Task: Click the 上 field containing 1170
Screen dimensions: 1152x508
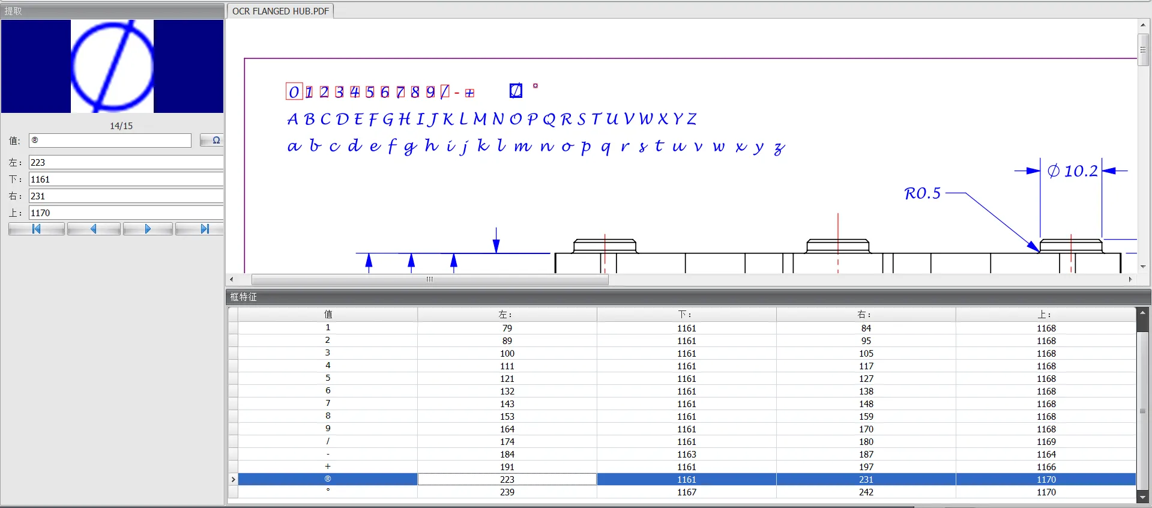Action: tap(126, 213)
